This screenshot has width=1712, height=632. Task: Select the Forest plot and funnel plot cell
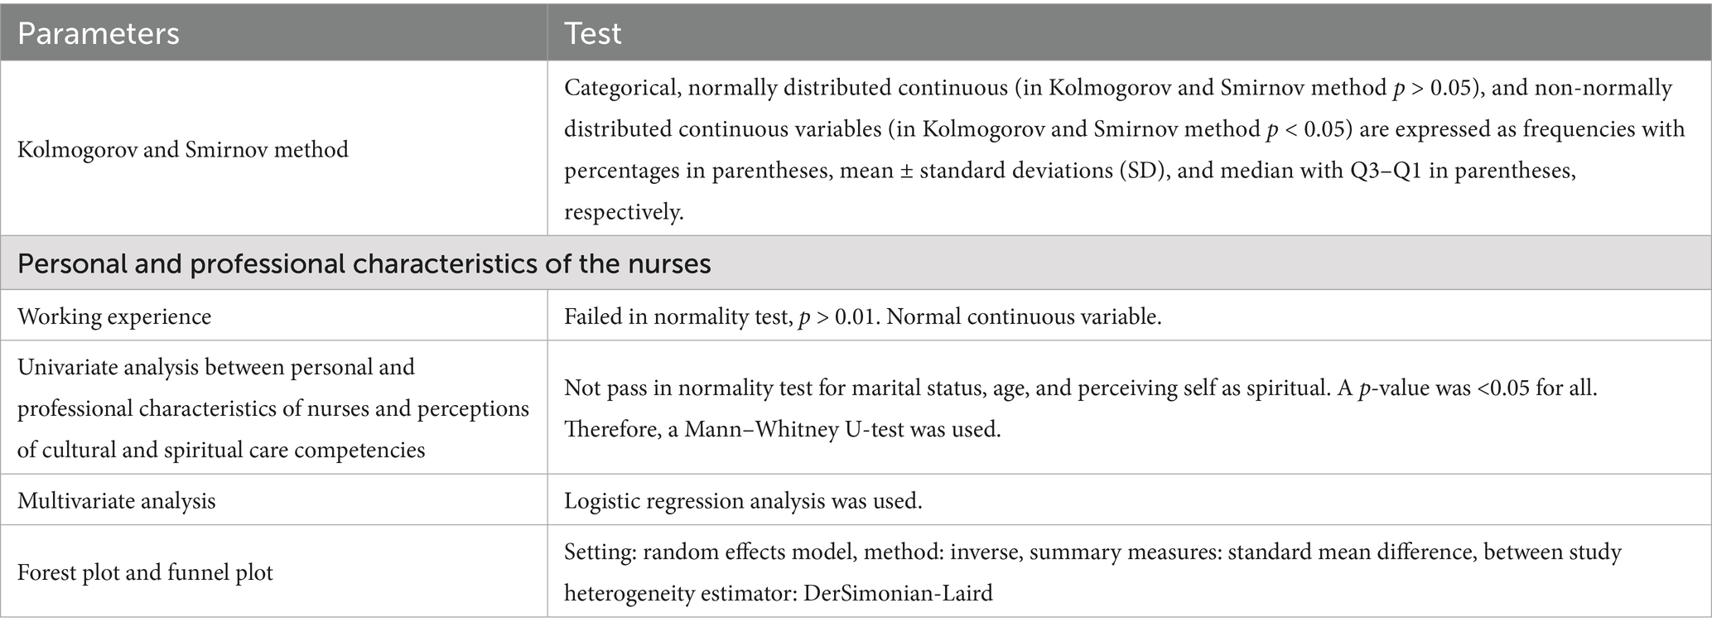[145, 572]
